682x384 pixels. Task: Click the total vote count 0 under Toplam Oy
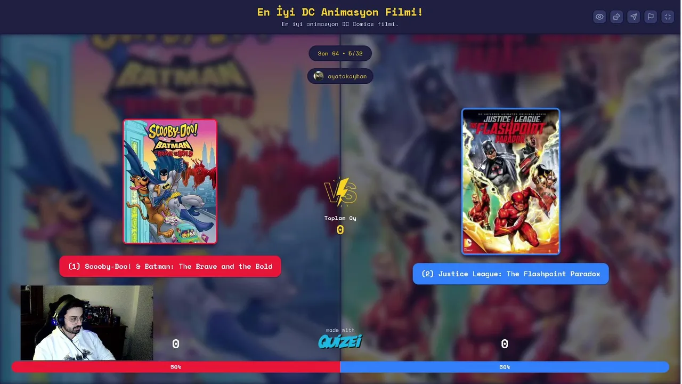[340, 230]
